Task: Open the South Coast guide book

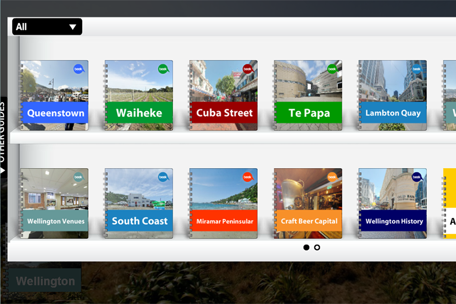Action: tap(139, 203)
